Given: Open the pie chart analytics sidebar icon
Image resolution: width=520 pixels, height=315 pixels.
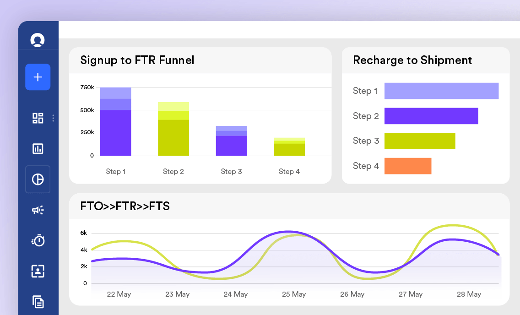Looking at the screenshot, I should coord(38,179).
